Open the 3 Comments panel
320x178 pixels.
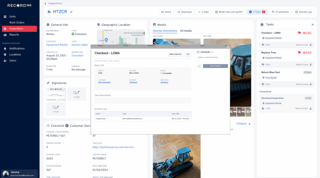[280, 12]
